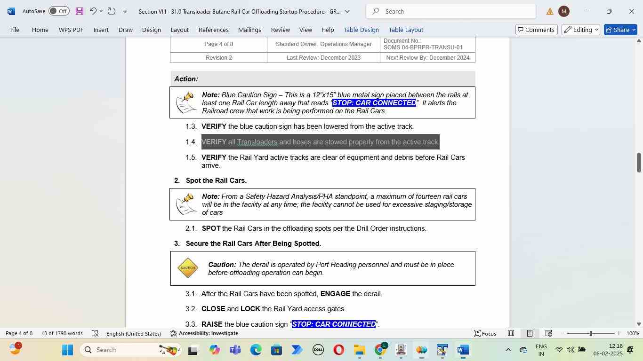The width and height of the screenshot is (643, 361).
Task: Click Accessibility: Investigate in status bar
Action: tap(204, 333)
